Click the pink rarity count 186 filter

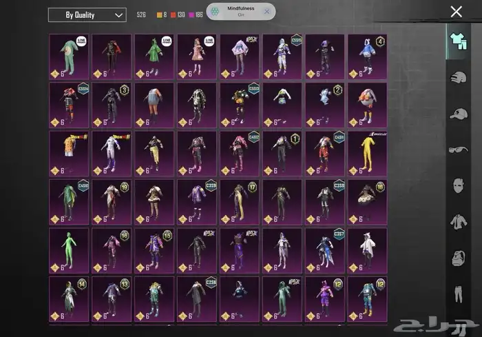tap(196, 14)
